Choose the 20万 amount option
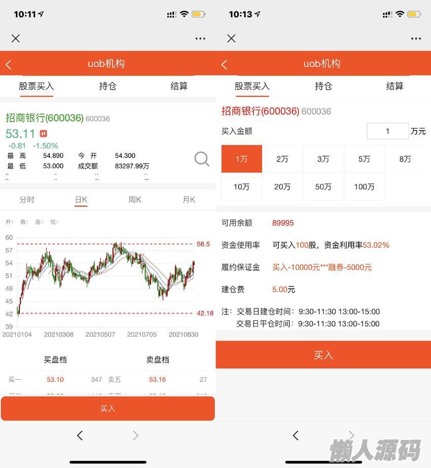The width and height of the screenshot is (431, 468). point(282,187)
